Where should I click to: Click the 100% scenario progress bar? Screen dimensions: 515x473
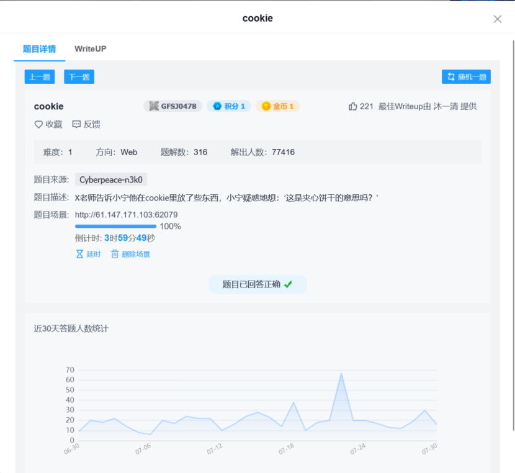coord(115,227)
